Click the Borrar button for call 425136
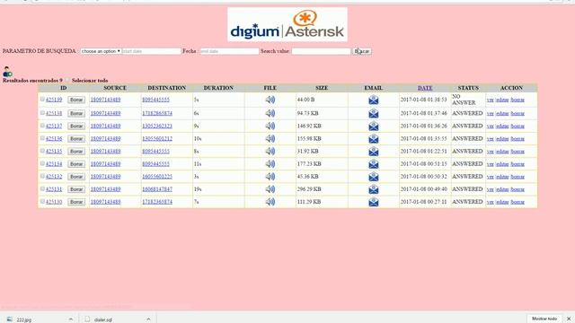 point(76,138)
